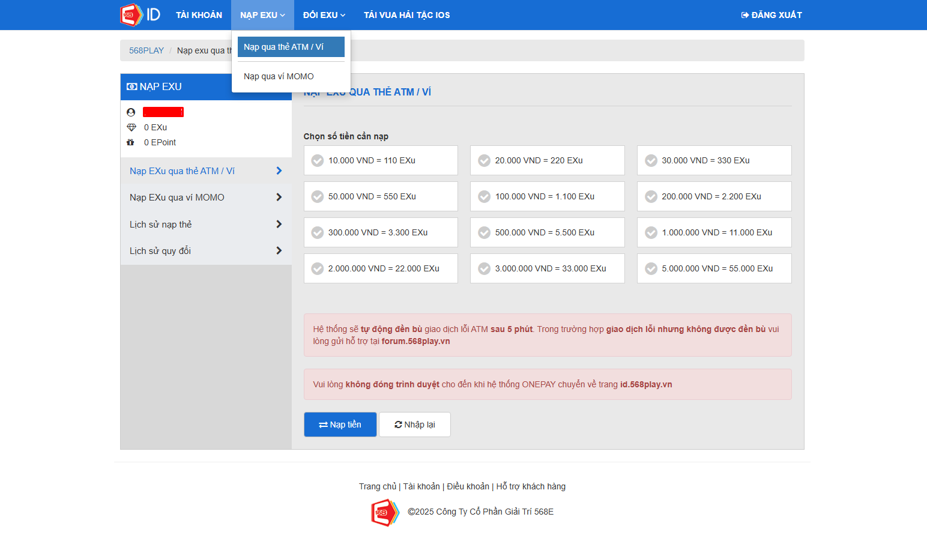Screen dimensions: 927x538
Task: Click the "Chọn số tiền cần nạp" label
Action: pyautogui.click(x=346, y=136)
